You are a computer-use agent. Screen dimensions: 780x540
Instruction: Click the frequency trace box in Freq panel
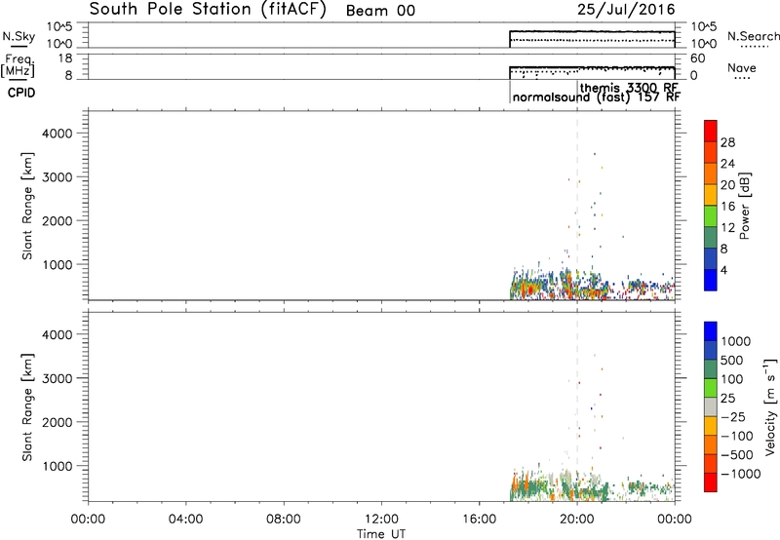[x=592, y=72]
